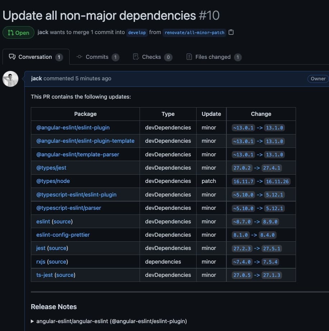
Task: Click the Checks tab checklist icon
Action: [136, 57]
